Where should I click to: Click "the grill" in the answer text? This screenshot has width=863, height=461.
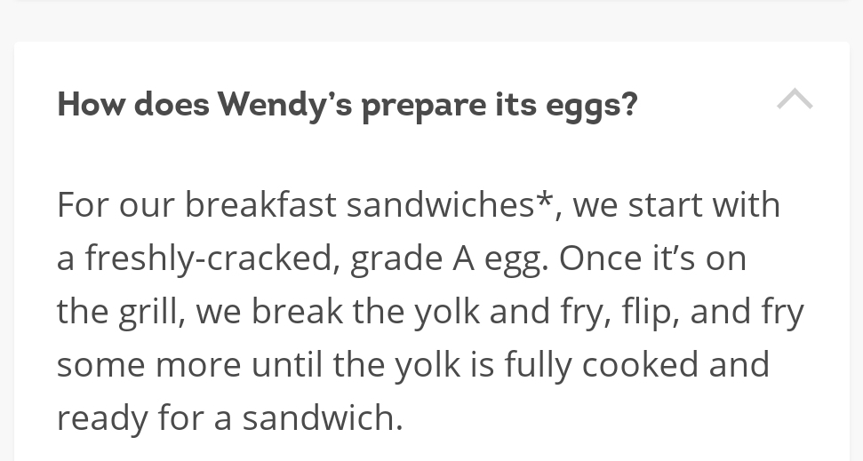[118, 312]
